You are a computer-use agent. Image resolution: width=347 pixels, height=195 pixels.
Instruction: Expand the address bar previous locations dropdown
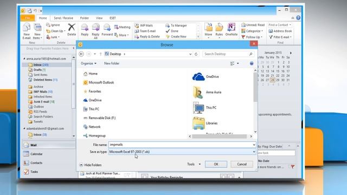190,54
